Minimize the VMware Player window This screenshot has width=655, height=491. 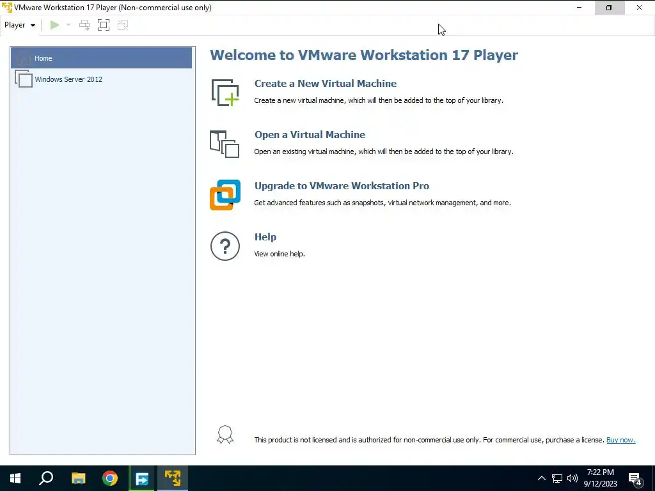[x=579, y=8]
